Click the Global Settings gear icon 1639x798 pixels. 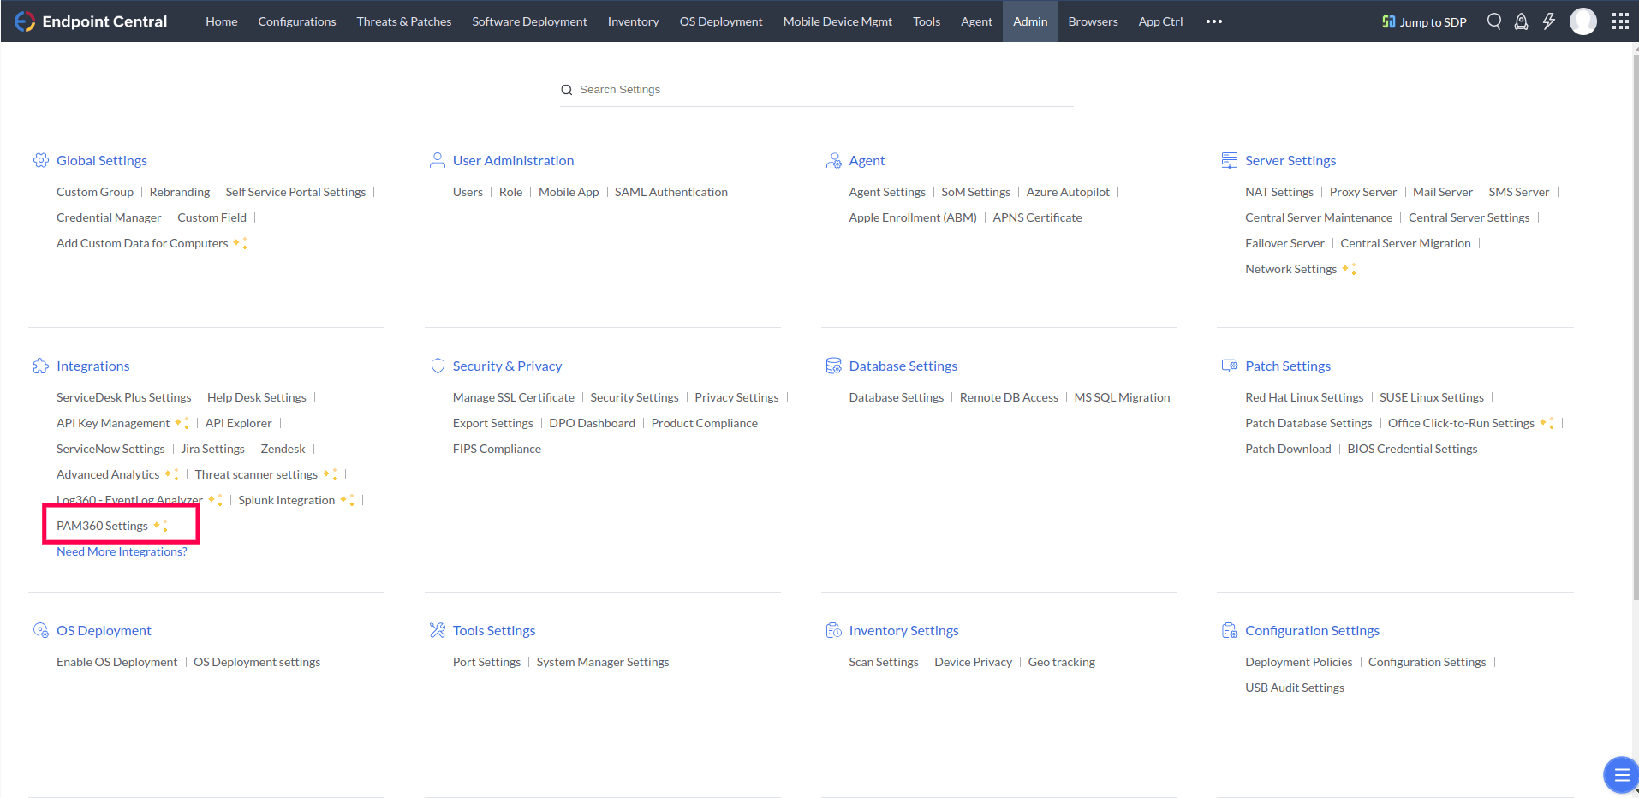(x=41, y=160)
